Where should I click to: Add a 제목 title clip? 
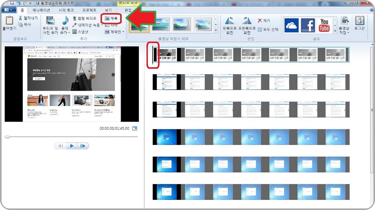coord(111,18)
